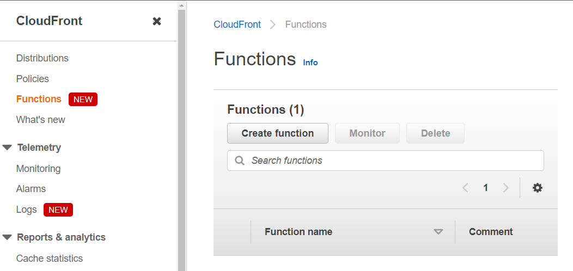Open What's new page
This screenshot has height=271, width=573.
click(40, 120)
